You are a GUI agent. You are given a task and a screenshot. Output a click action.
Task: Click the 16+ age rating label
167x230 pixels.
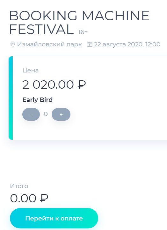[83, 32]
